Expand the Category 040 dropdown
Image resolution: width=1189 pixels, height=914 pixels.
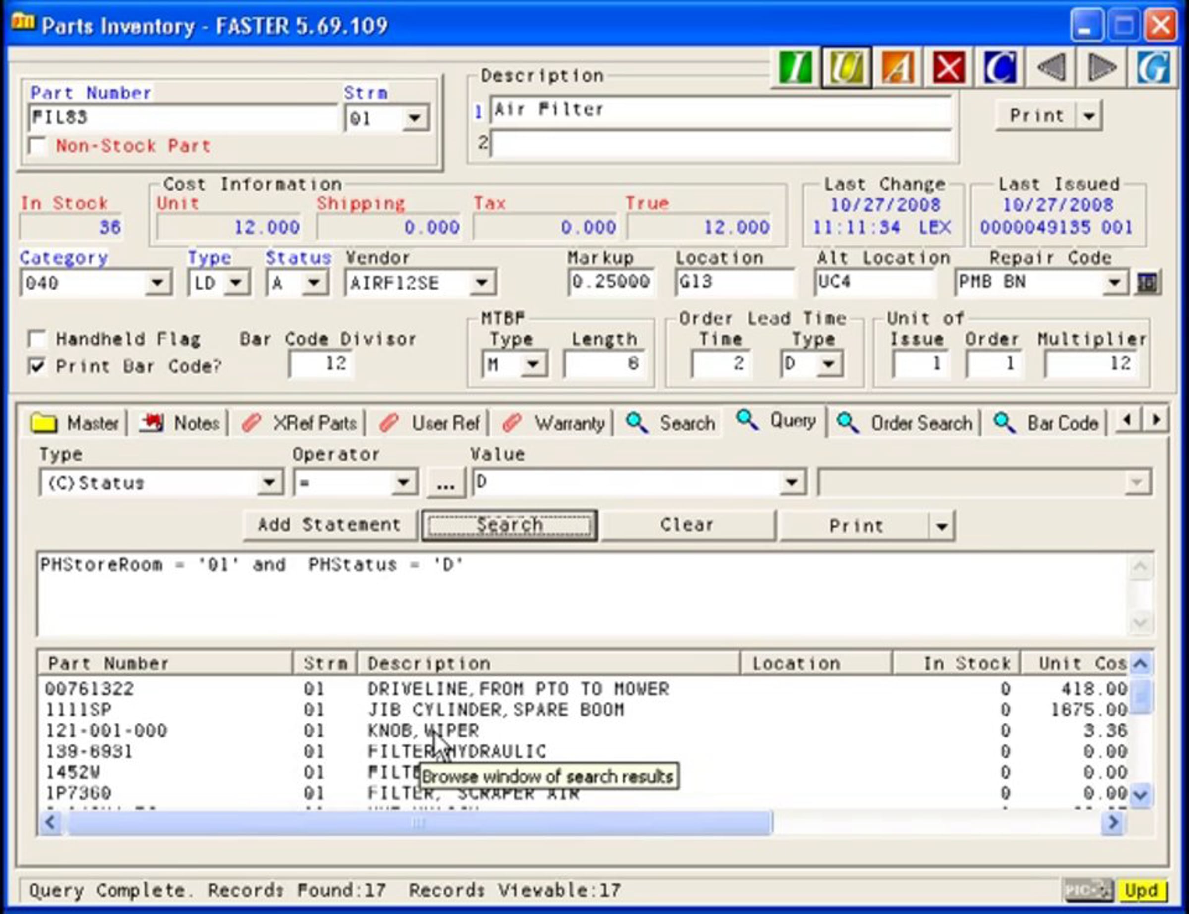tap(157, 283)
